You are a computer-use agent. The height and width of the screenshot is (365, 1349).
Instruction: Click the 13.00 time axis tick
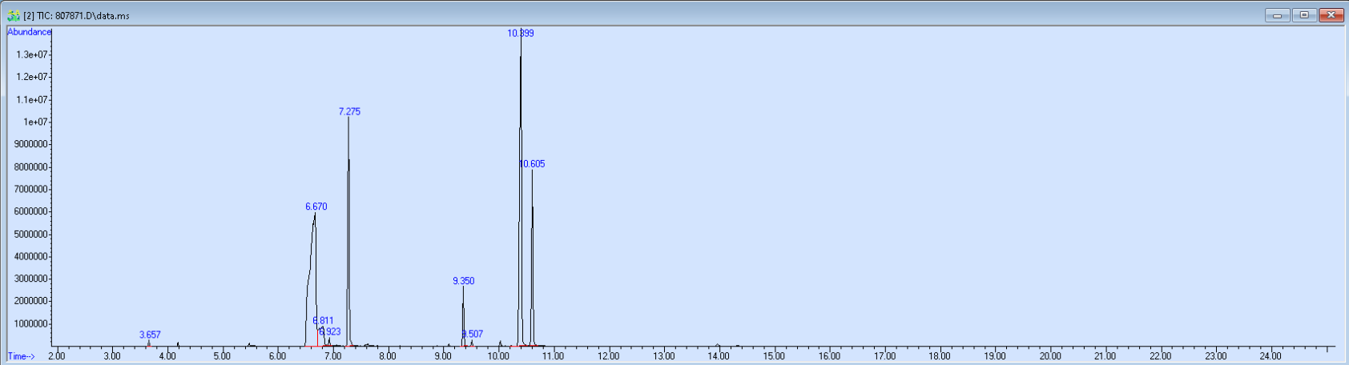tap(664, 356)
